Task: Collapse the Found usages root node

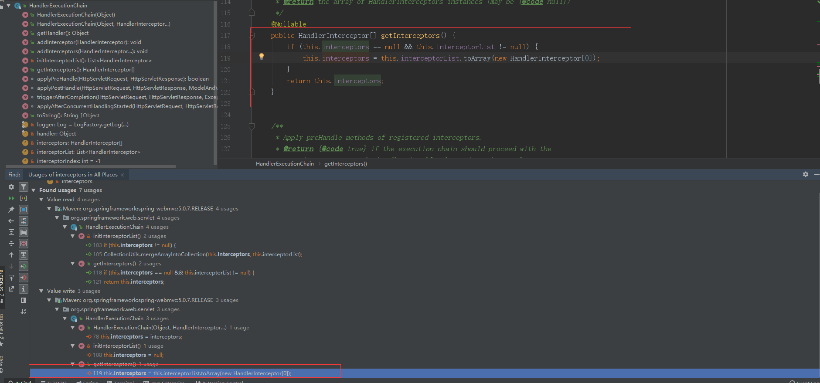Action: click(x=34, y=190)
